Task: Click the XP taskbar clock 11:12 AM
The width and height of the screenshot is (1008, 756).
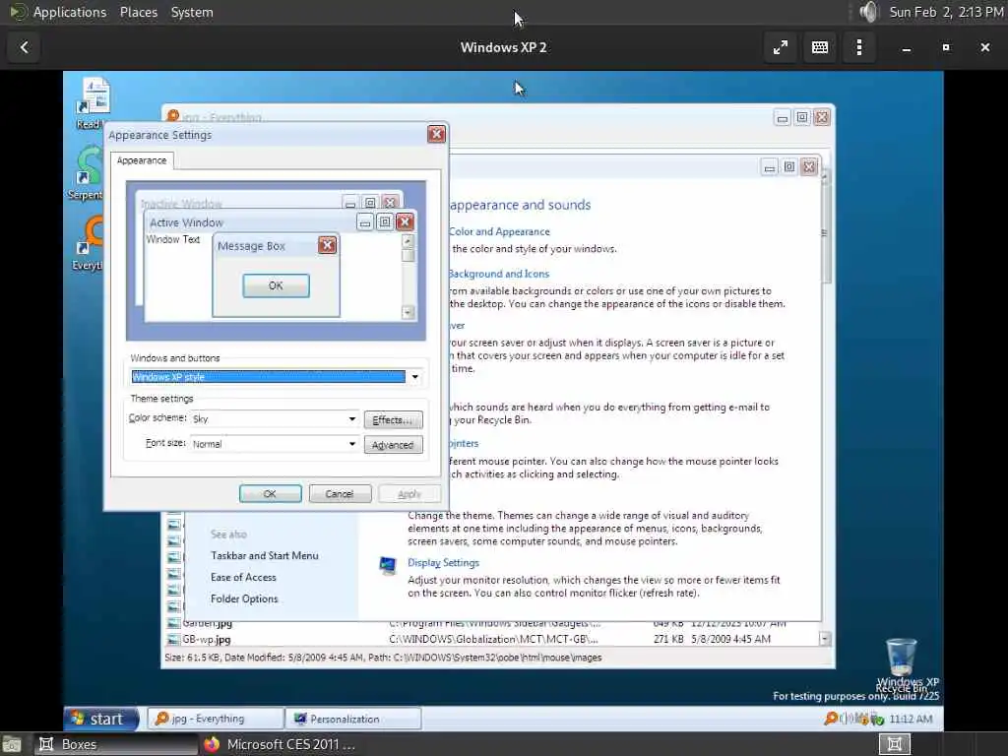Action: click(x=911, y=719)
